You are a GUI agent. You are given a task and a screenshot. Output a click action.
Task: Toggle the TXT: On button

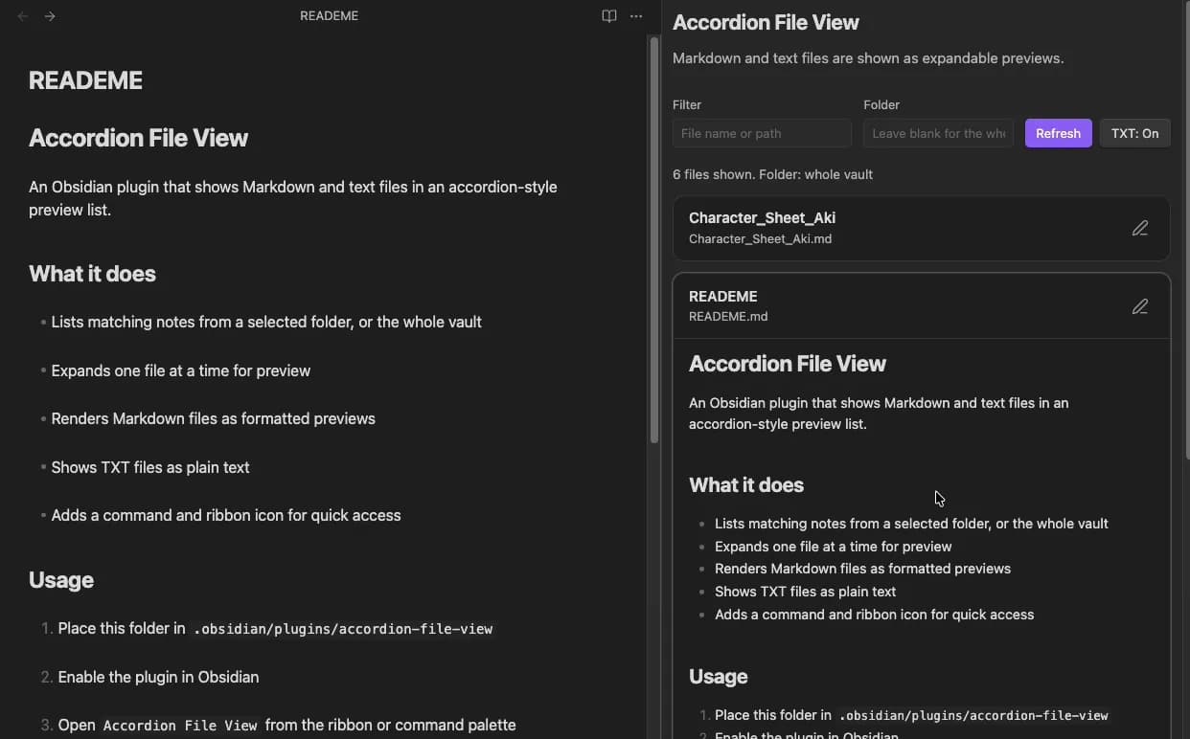click(x=1134, y=133)
